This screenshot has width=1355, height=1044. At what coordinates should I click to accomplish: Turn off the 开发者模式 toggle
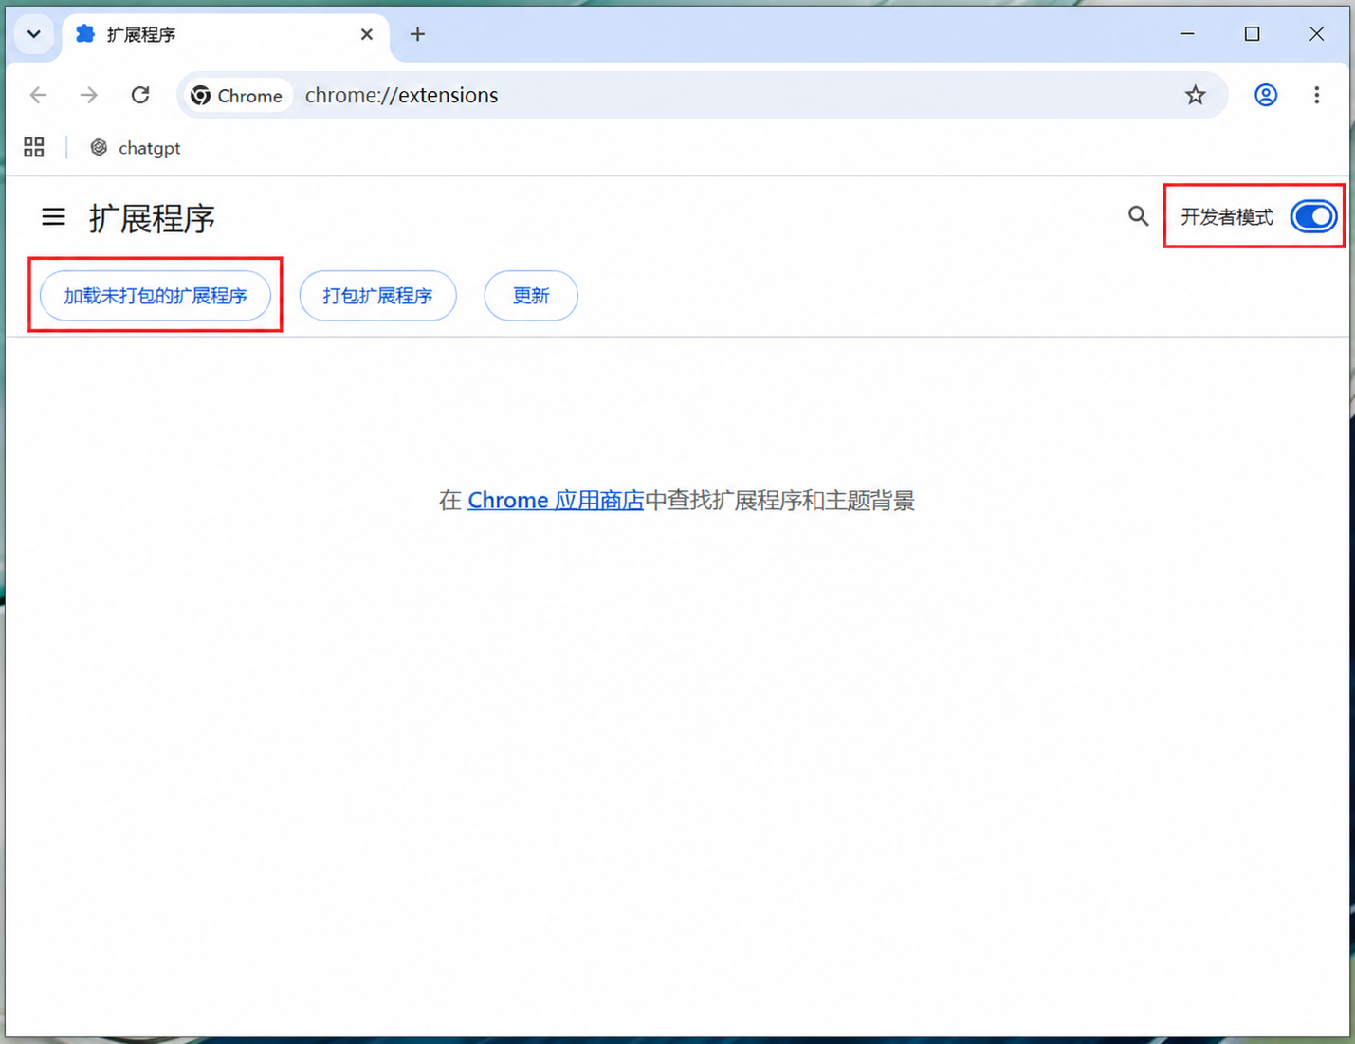(1313, 216)
